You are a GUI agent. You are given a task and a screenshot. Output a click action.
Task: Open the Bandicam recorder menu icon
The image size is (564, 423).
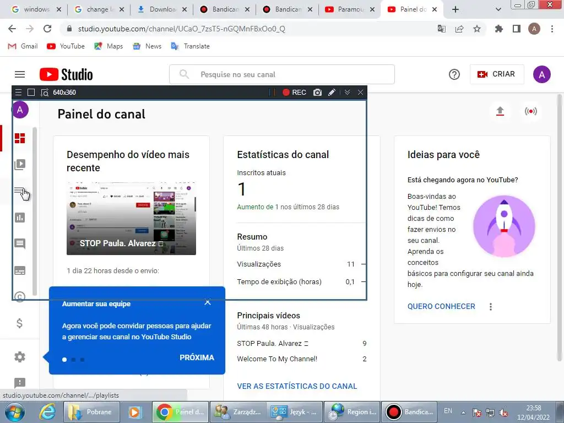click(18, 93)
